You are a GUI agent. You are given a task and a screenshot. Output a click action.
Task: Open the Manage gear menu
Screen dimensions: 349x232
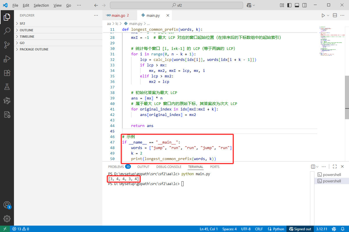(7, 219)
